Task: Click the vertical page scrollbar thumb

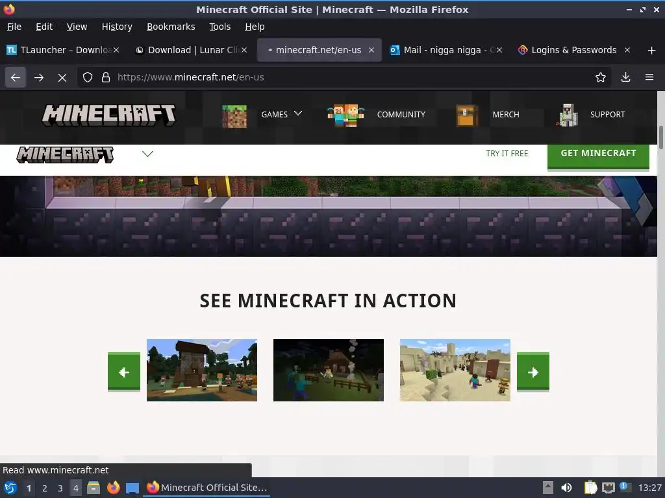Action: (x=660, y=137)
